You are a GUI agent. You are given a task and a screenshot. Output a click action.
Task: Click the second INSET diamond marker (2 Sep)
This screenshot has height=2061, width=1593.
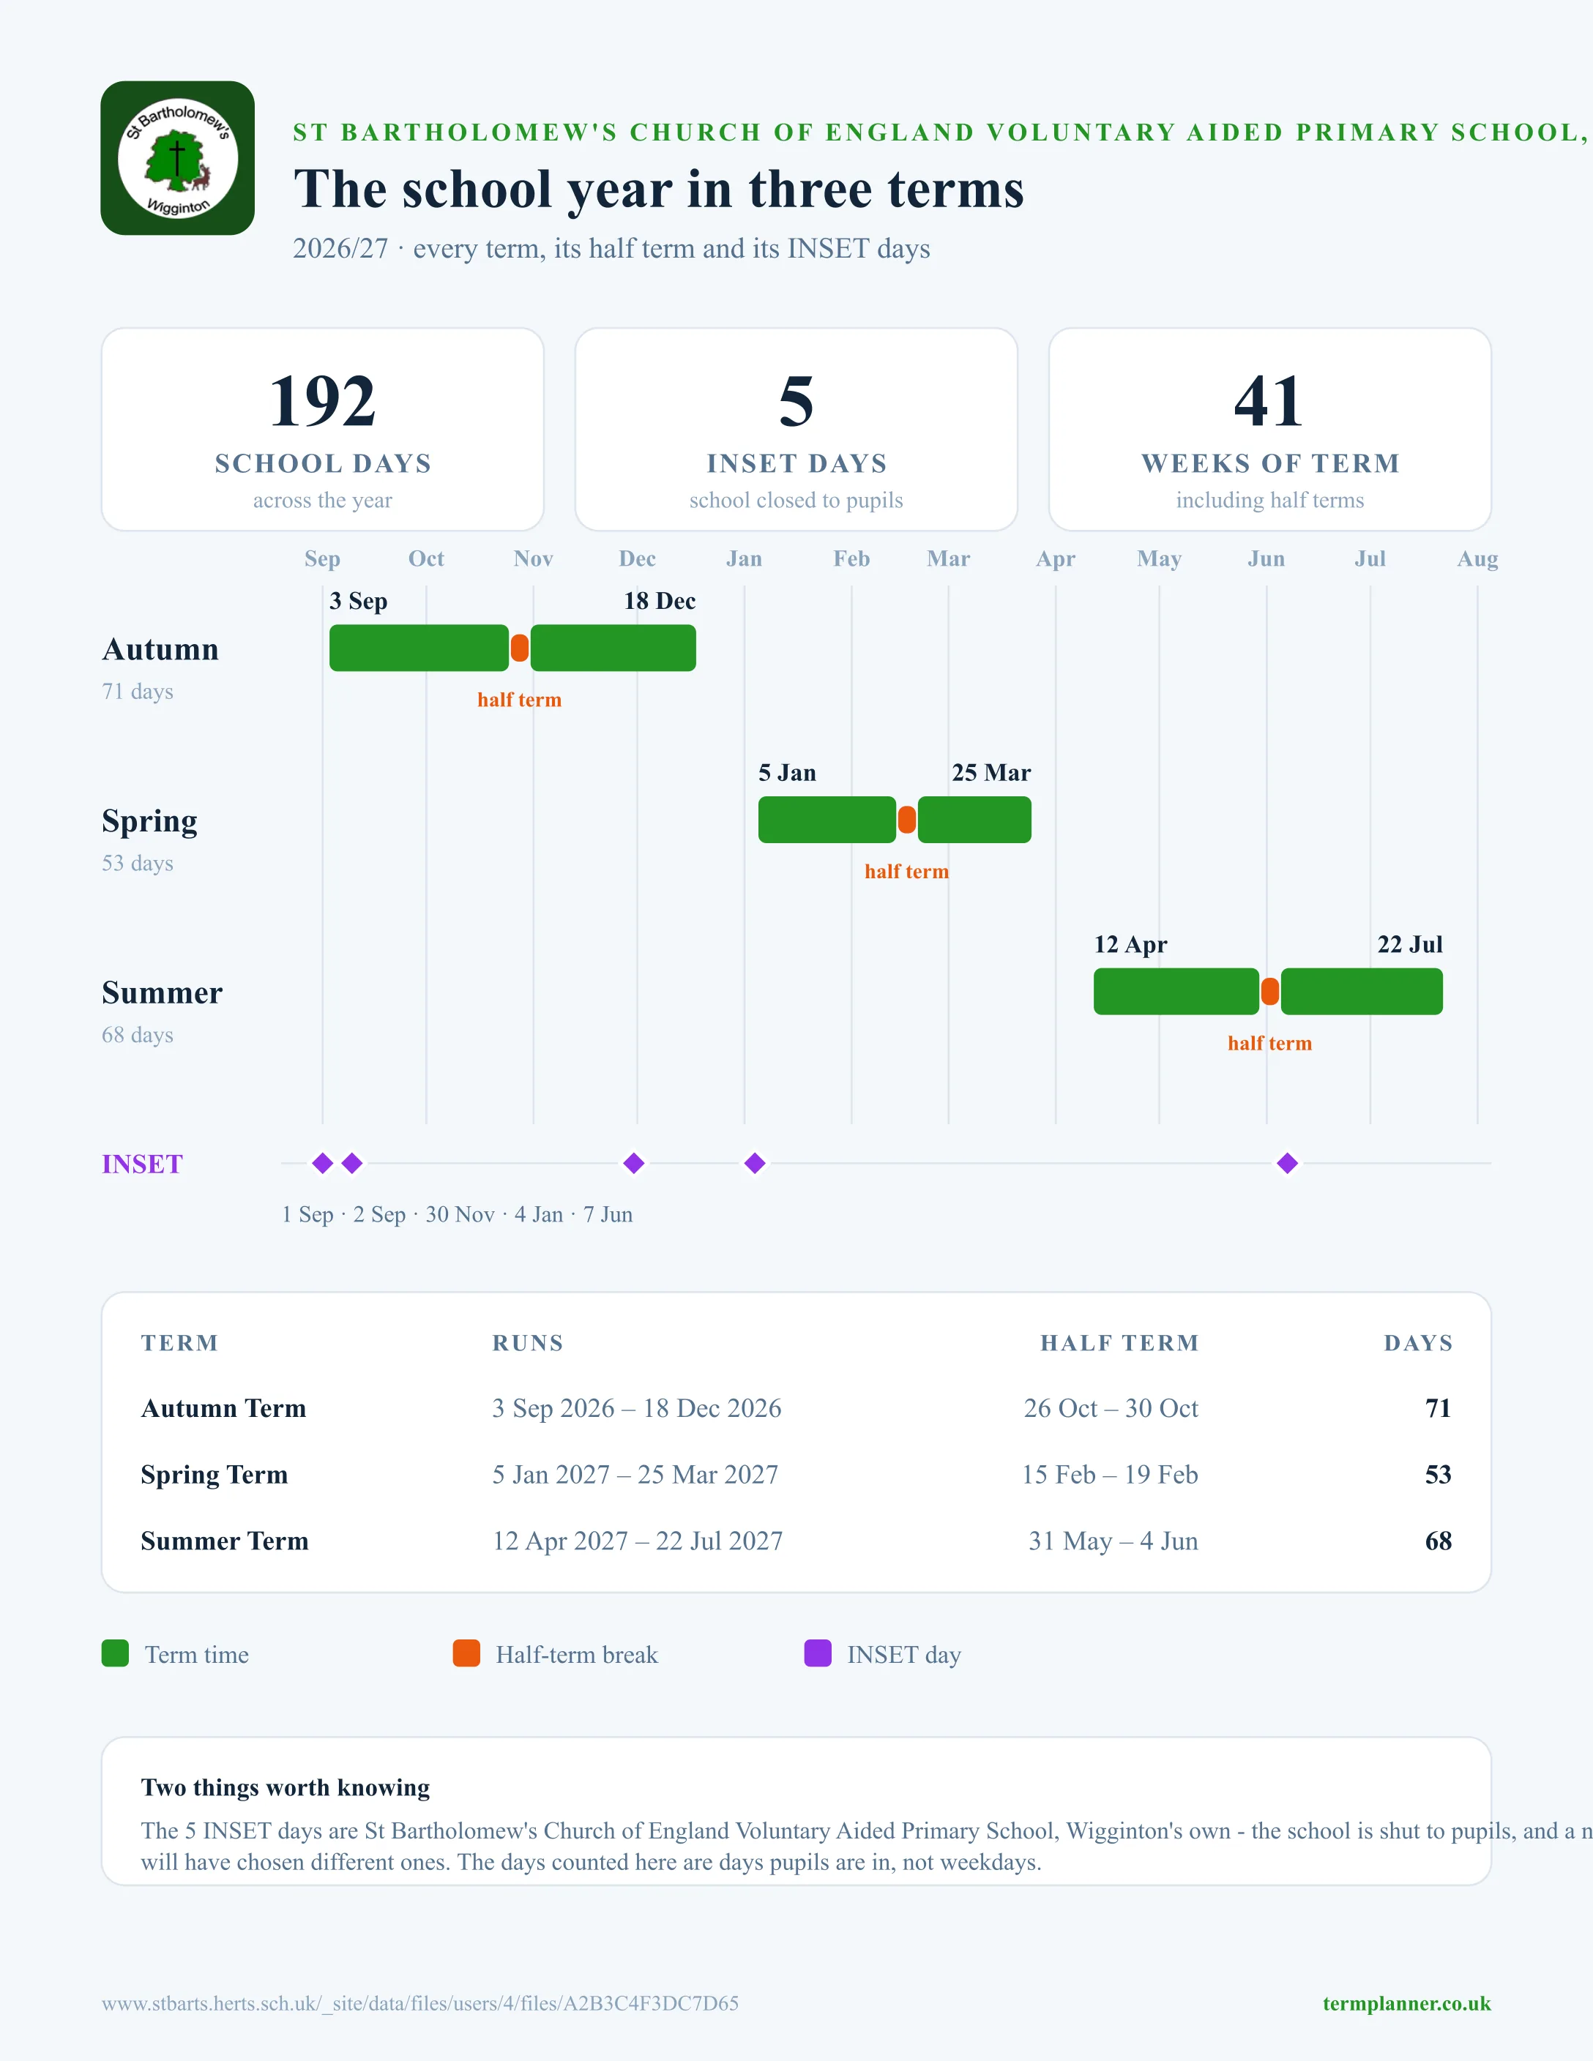pyautogui.click(x=352, y=1163)
